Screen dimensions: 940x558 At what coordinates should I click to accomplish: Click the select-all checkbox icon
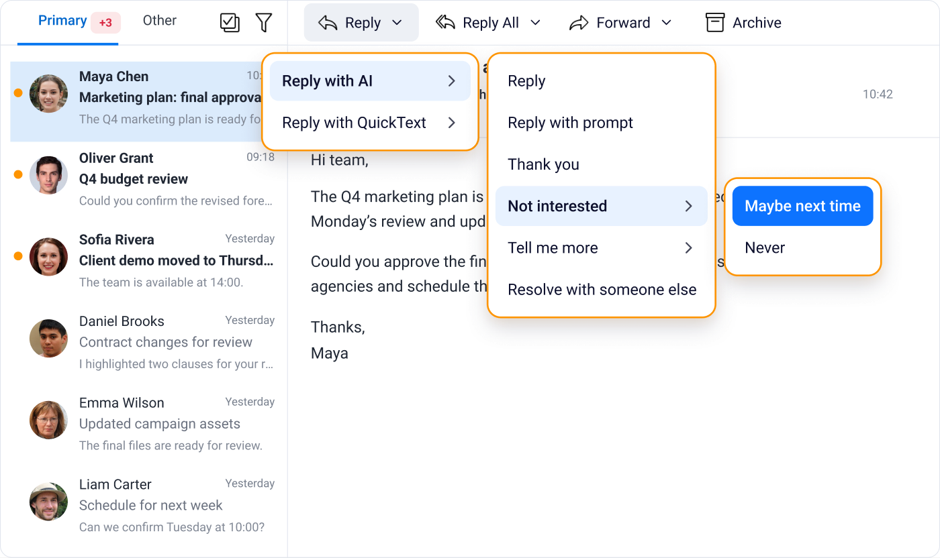pos(230,22)
